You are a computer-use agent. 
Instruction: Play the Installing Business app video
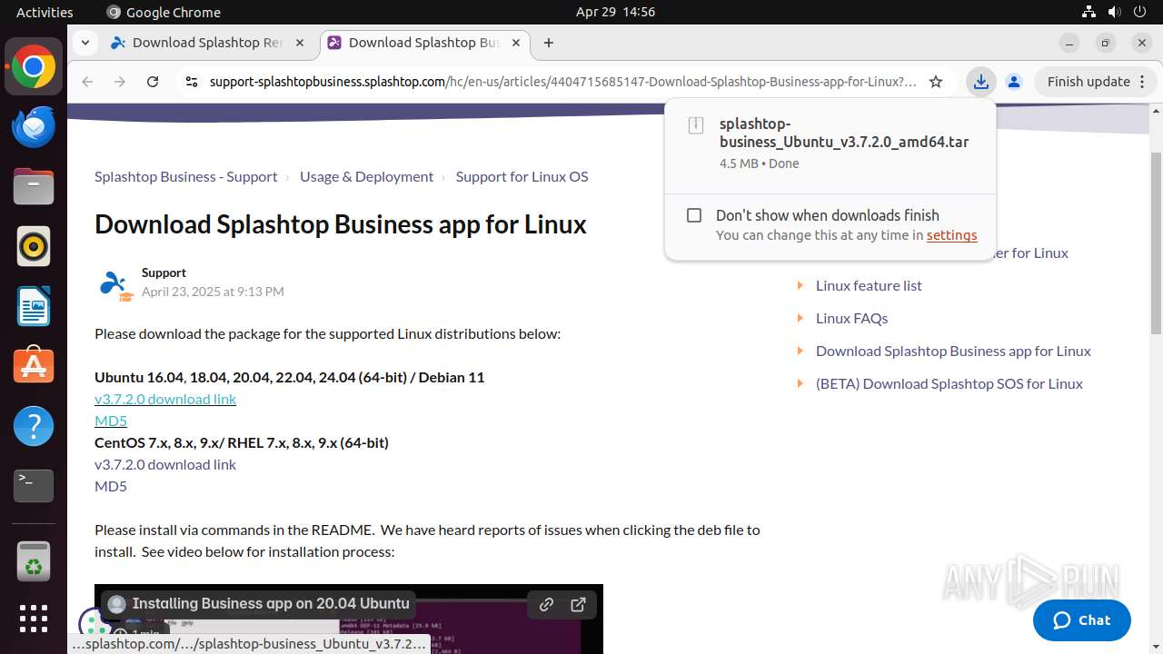pyautogui.click(x=349, y=619)
